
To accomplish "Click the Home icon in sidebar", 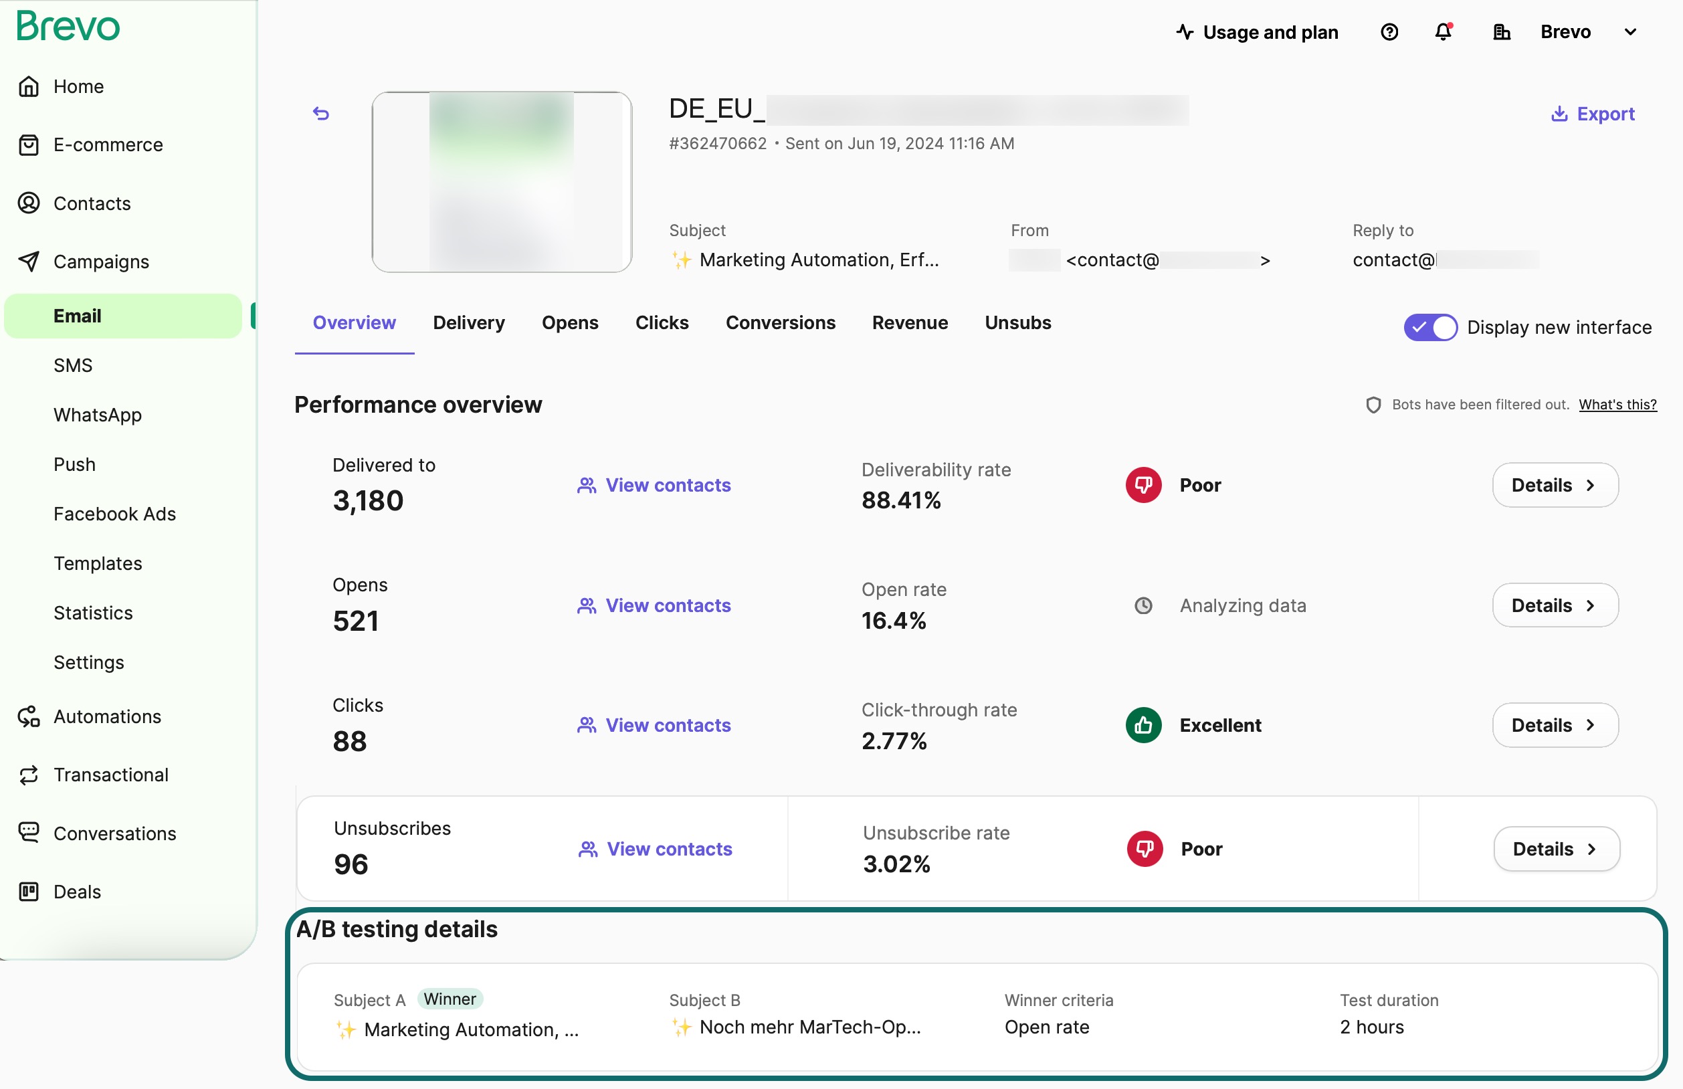I will pyautogui.click(x=28, y=86).
